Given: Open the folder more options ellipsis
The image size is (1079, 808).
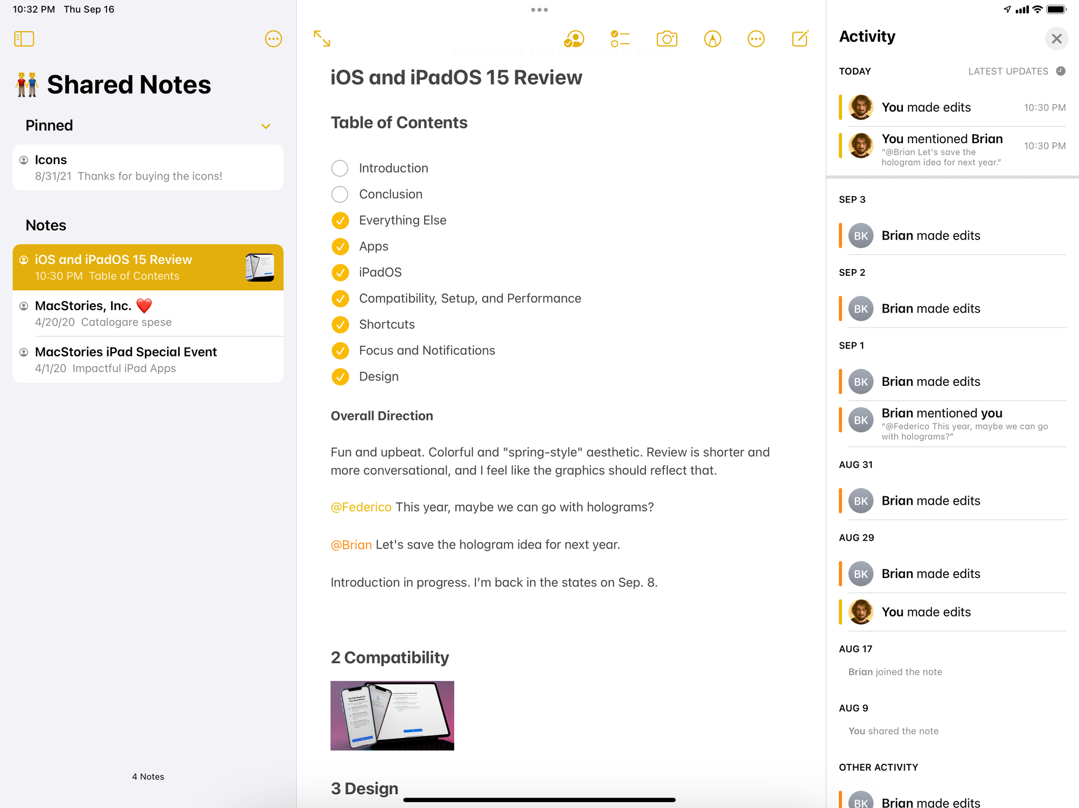Looking at the screenshot, I should coord(273,38).
